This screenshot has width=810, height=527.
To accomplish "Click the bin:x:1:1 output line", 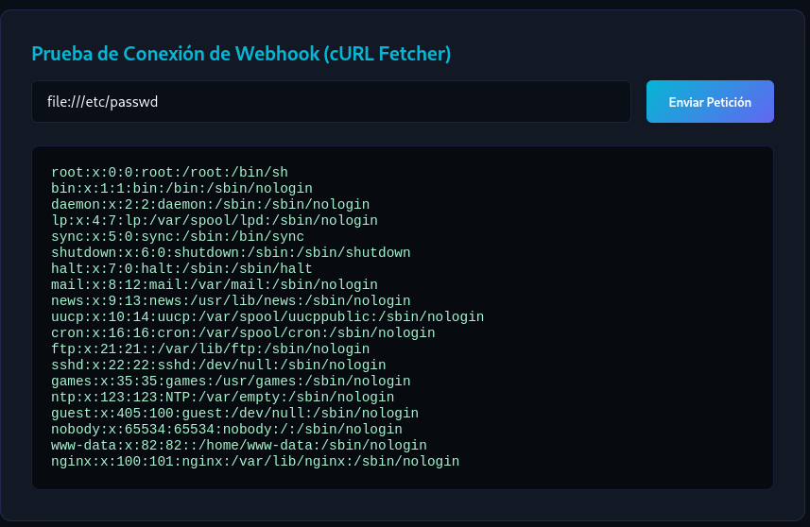I will point(181,188).
